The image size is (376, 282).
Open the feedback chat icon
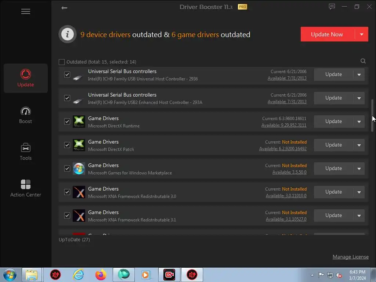[332, 7]
